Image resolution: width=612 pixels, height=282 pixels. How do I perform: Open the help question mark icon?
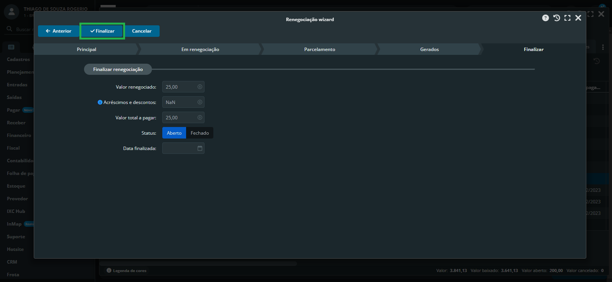tap(545, 18)
